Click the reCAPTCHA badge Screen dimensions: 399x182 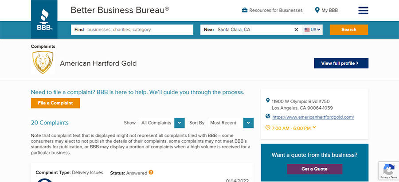(388, 170)
